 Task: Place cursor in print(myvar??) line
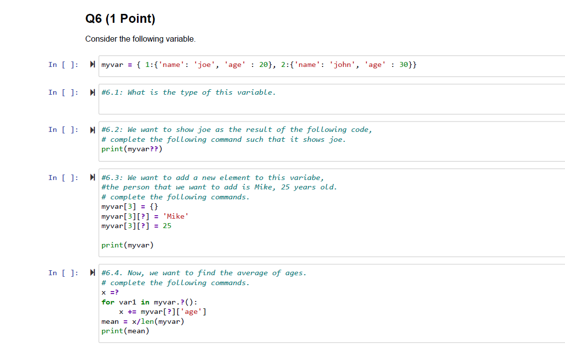[x=131, y=149]
